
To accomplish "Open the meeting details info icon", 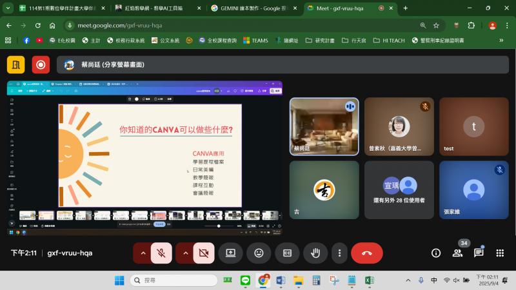I will (x=436, y=253).
